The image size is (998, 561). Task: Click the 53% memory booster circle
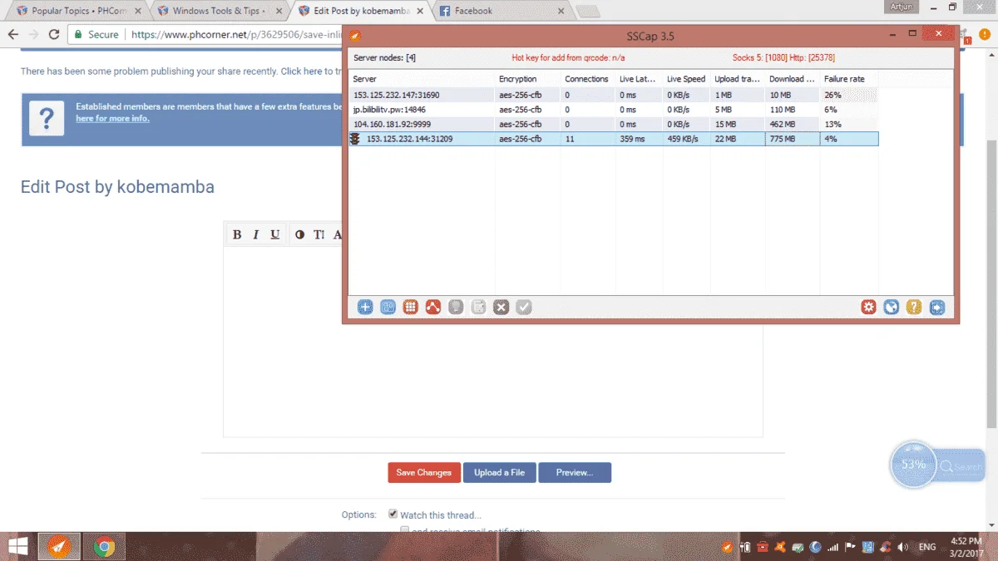click(913, 465)
